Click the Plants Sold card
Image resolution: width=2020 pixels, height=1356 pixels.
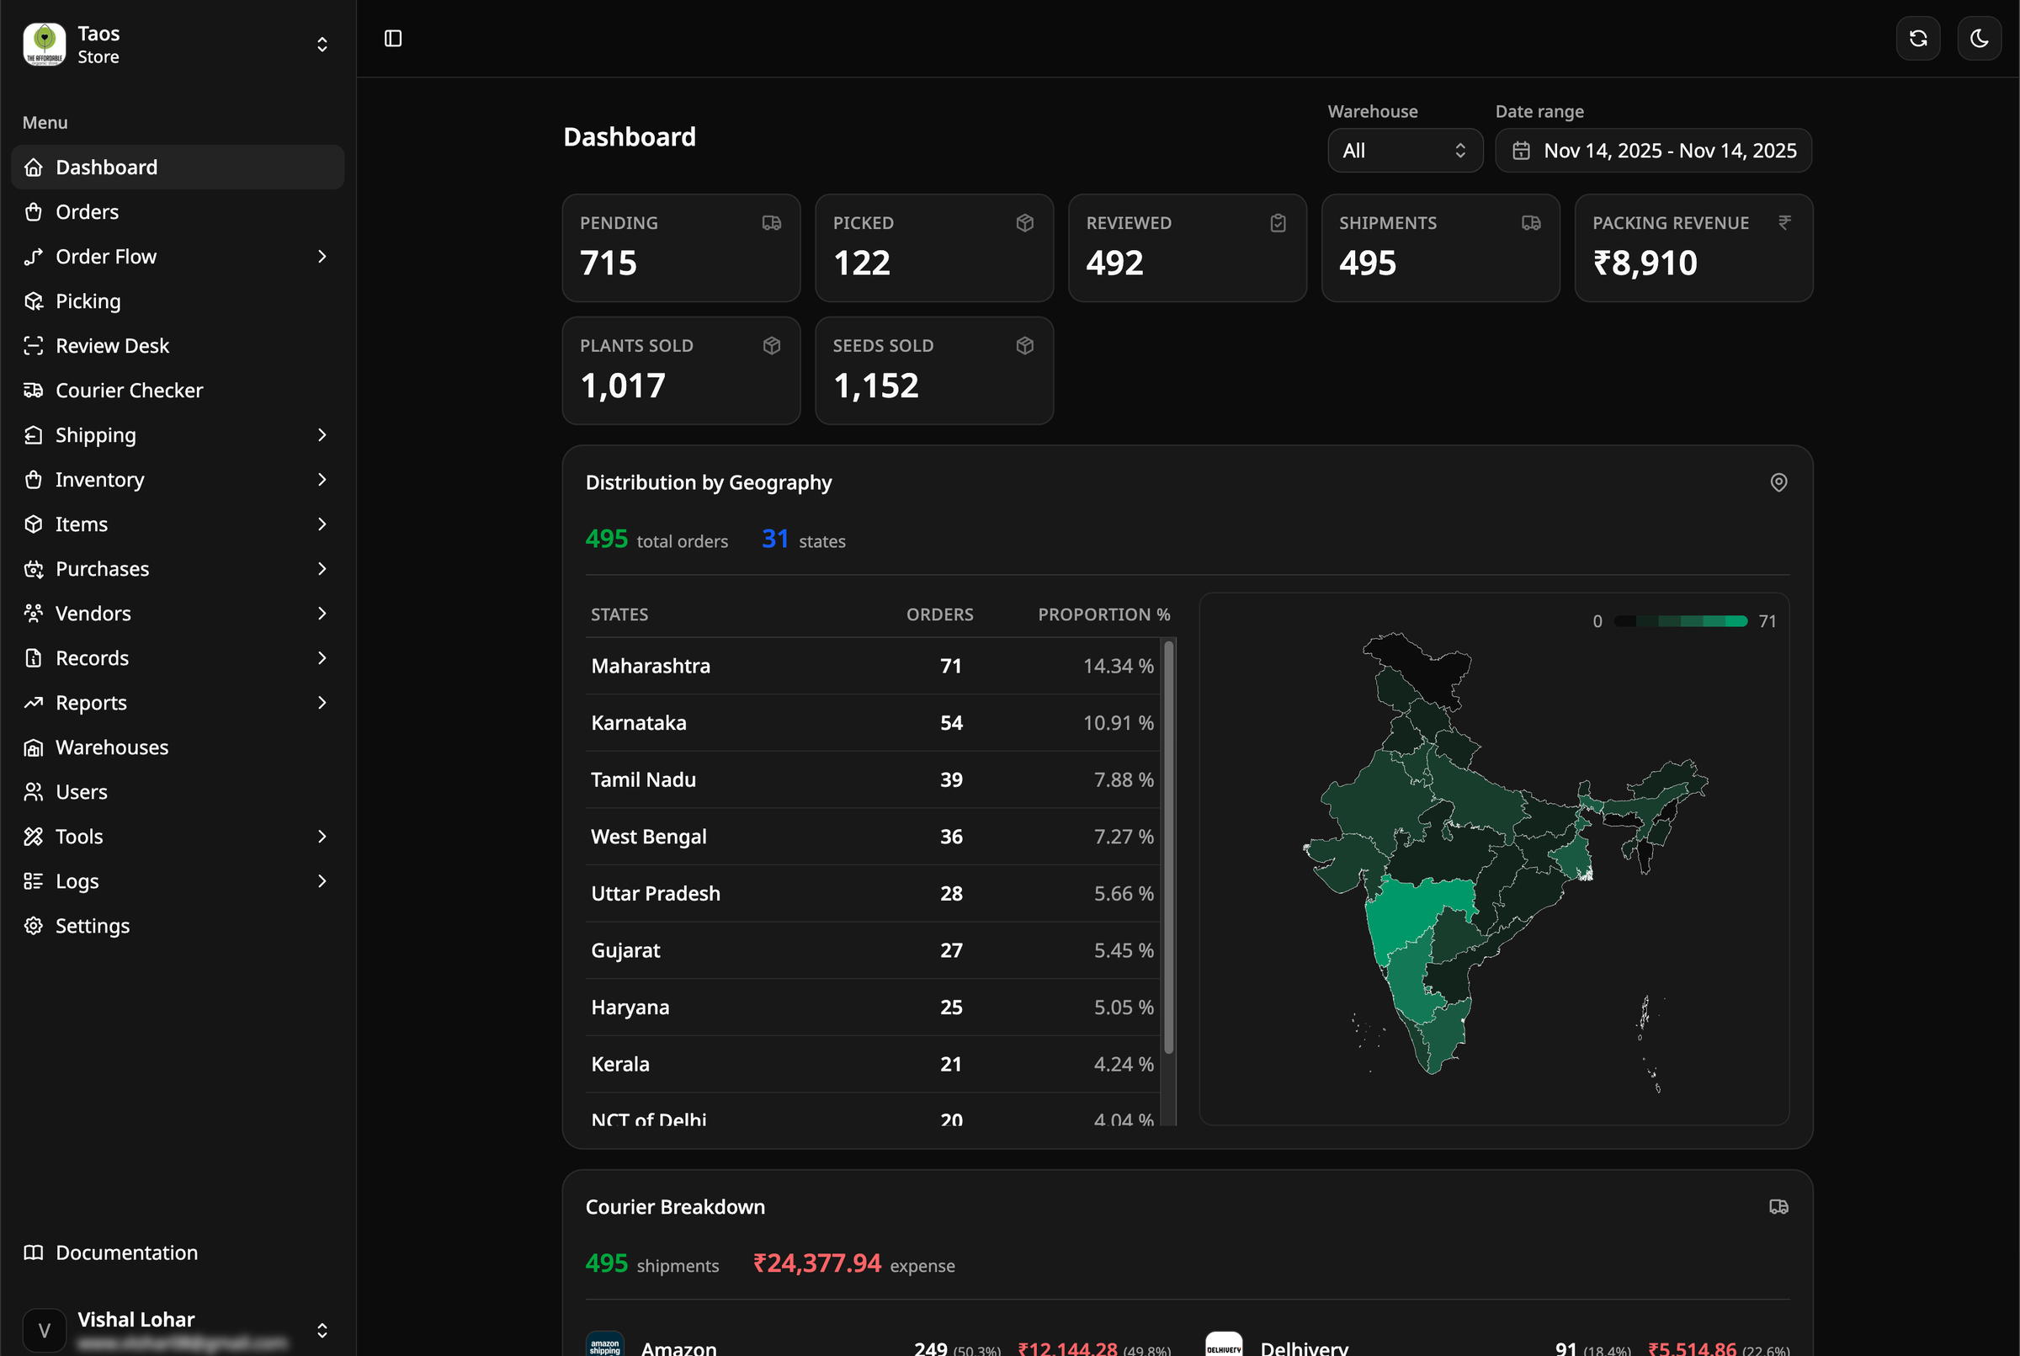[682, 370]
